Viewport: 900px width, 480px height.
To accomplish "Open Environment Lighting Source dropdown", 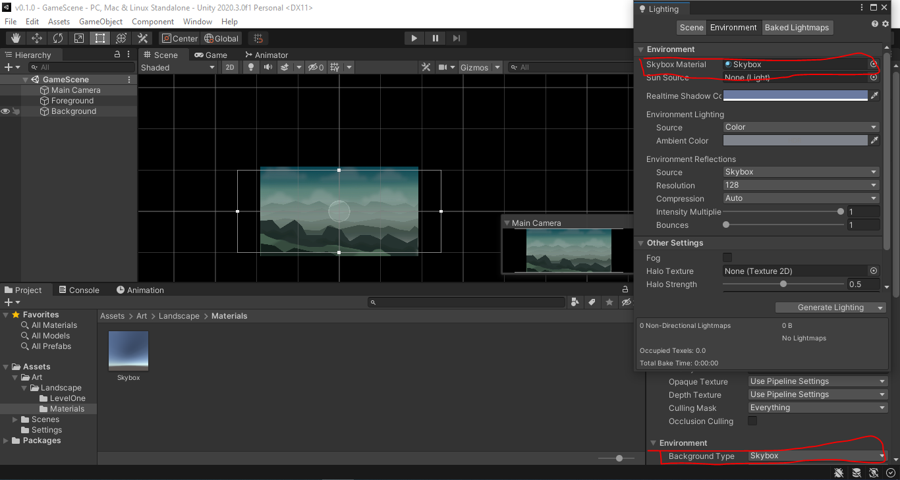I will coord(801,127).
